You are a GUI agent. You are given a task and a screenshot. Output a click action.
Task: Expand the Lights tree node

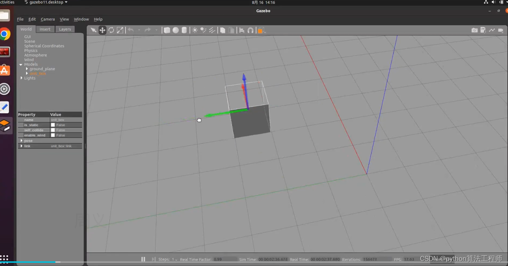(21, 78)
